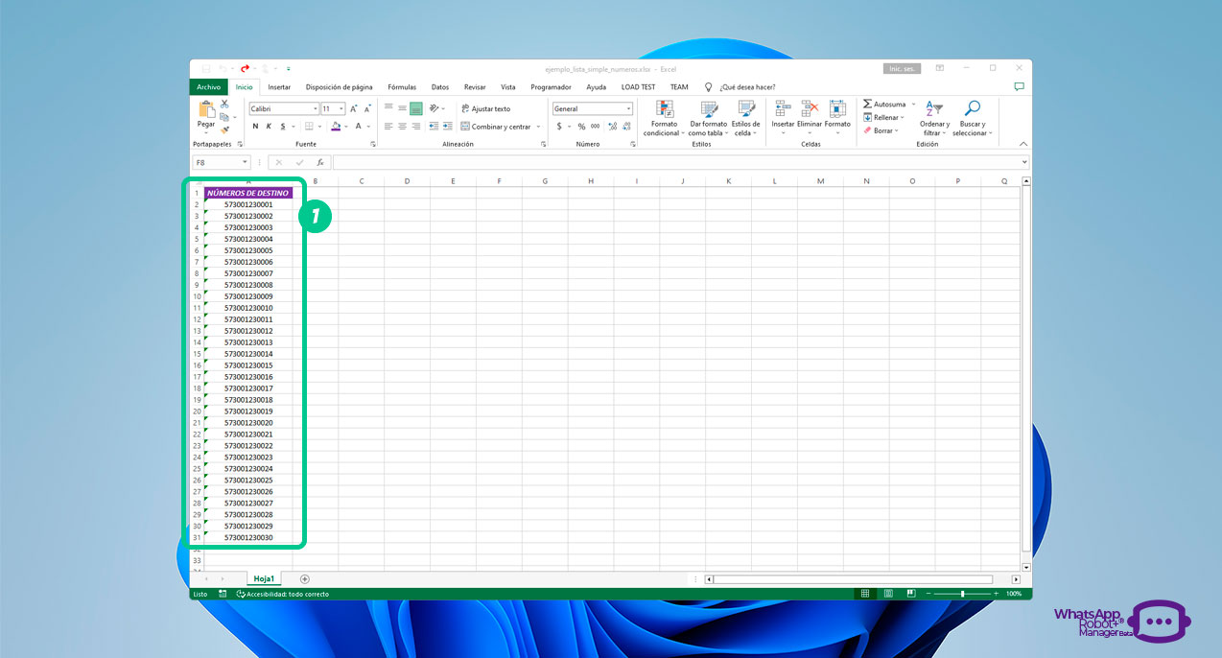
Task: Open the Rellenar fill dropdown
Action: click(x=883, y=117)
